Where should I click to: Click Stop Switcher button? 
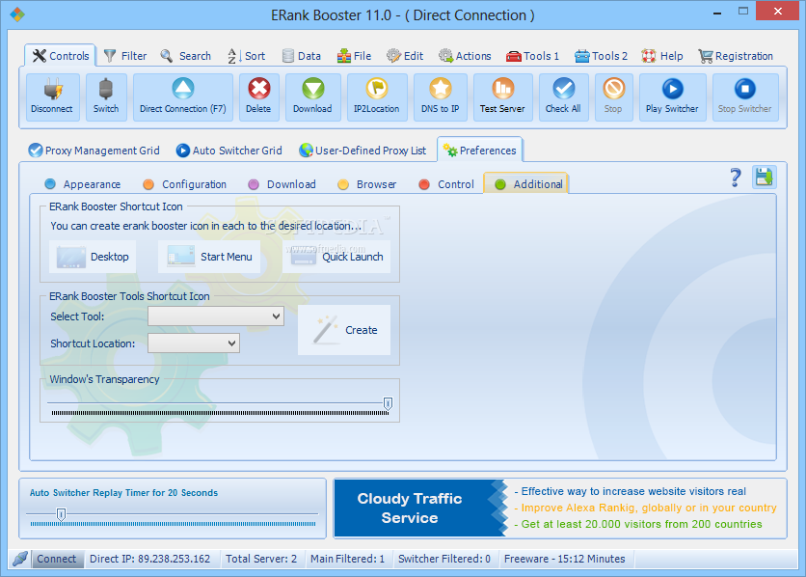point(745,96)
